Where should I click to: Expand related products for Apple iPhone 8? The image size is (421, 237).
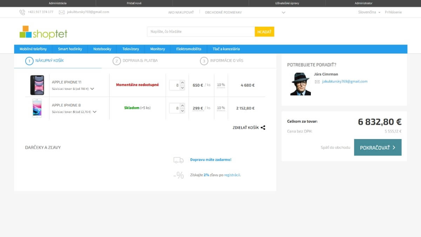coord(94,112)
